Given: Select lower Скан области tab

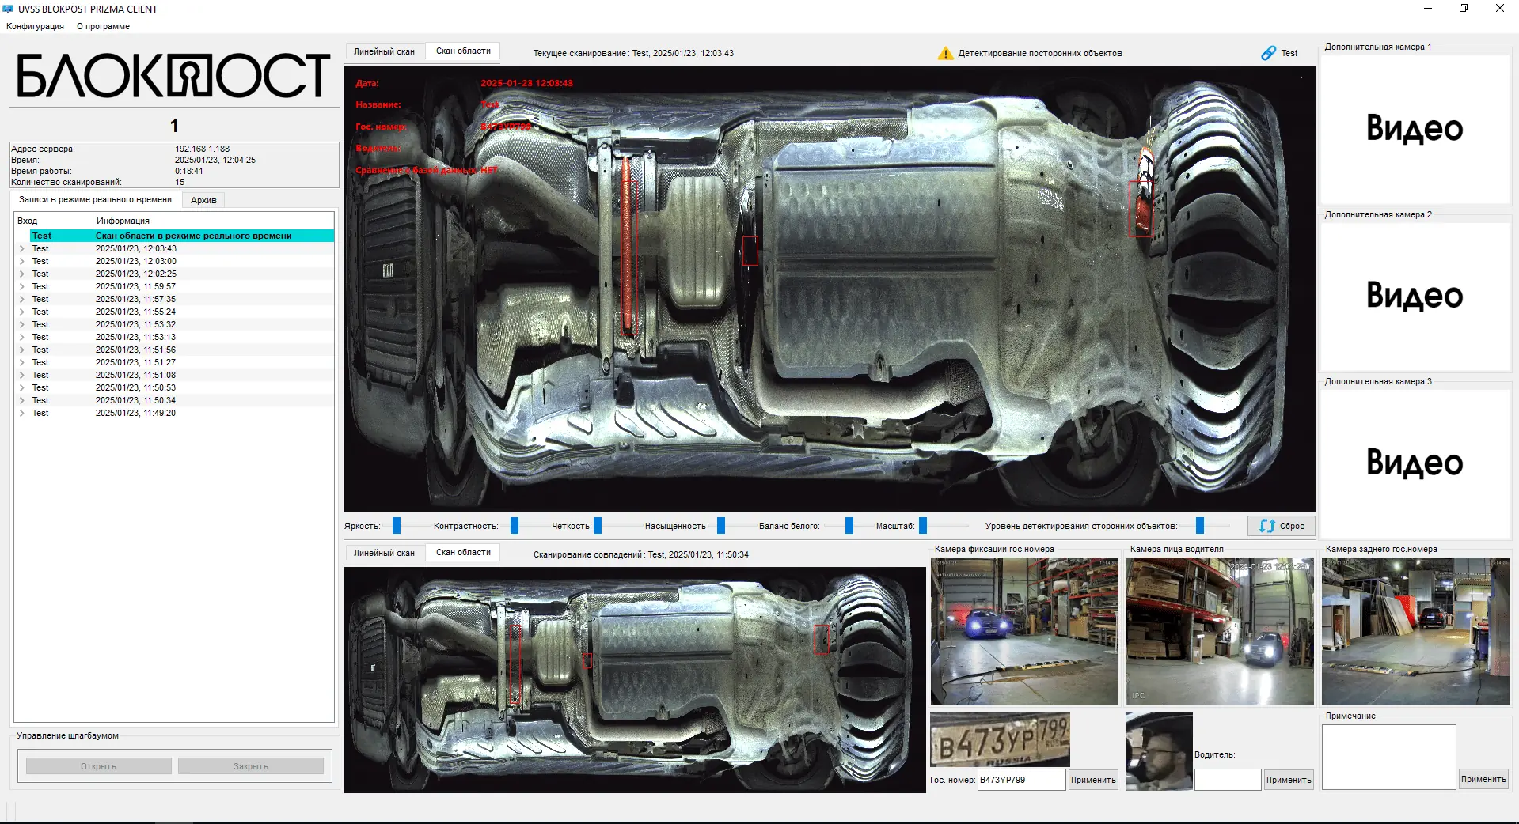Looking at the screenshot, I should [x=463, y=553].
